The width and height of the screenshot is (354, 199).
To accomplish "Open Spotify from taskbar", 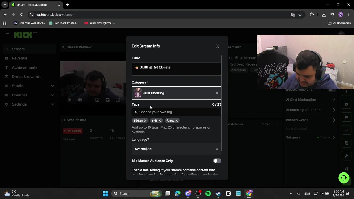I will (x=208, y=193).
